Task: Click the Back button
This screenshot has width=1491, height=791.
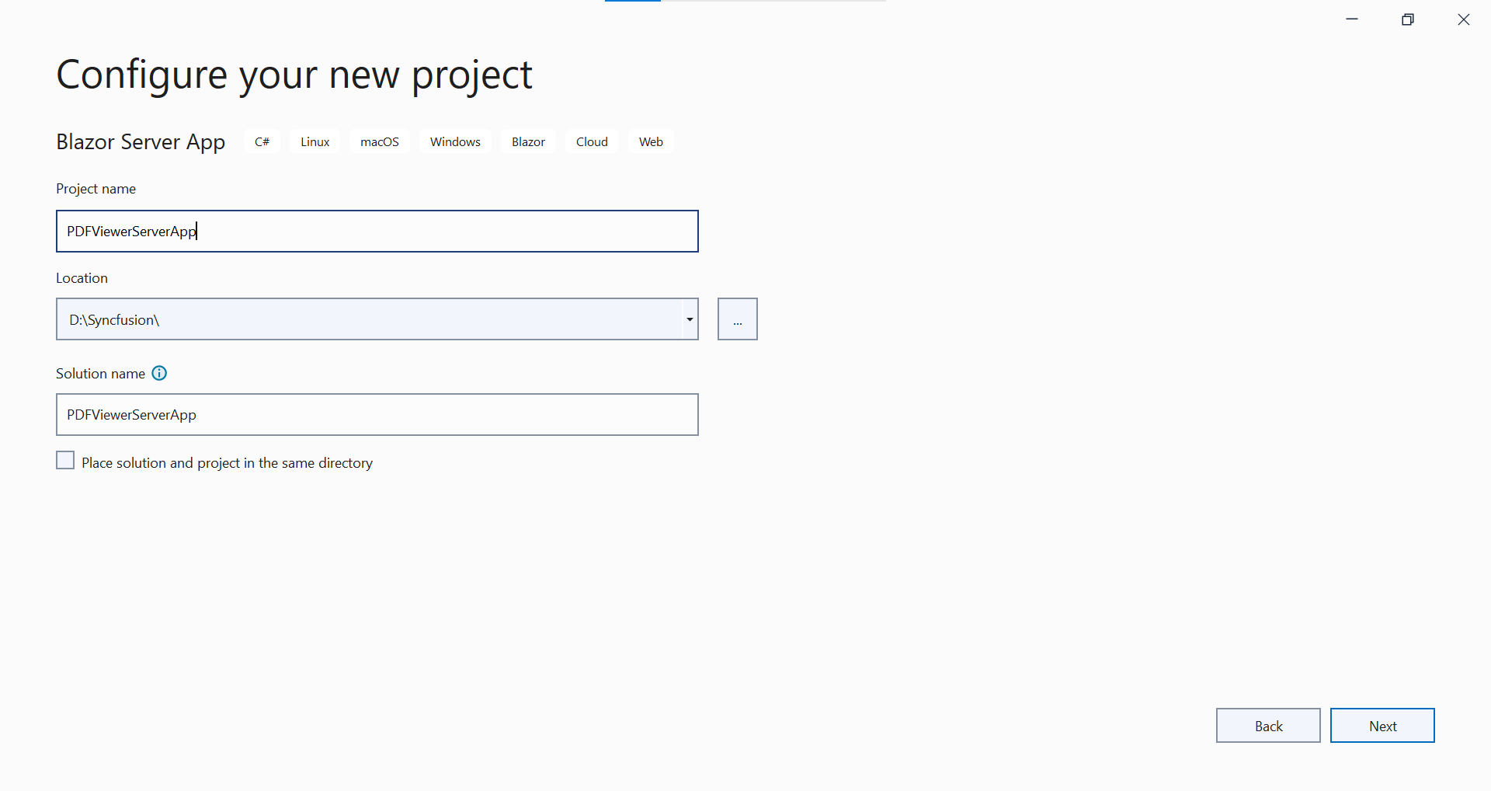Action: point(1267,725)
